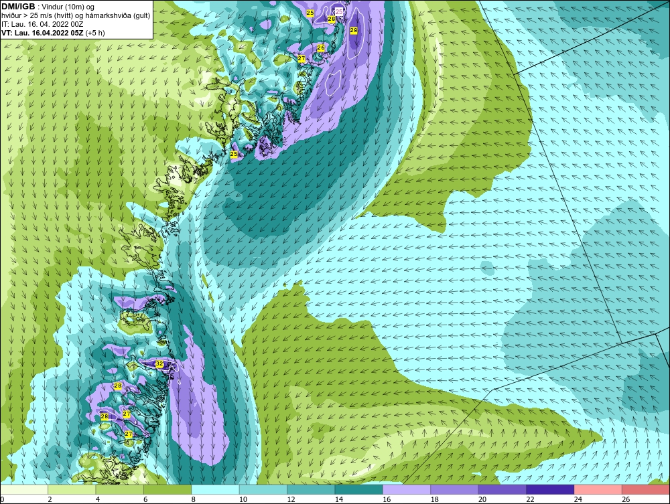This screenshot has height=504, width=670.
Task: Click the legend scale number '10'
Action: 243,499
